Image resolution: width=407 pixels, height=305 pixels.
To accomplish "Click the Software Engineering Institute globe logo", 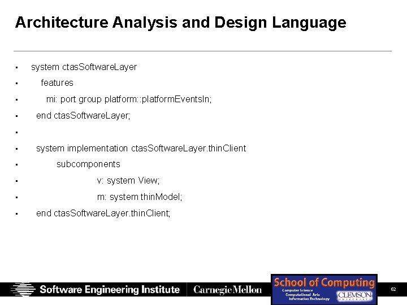I will (x=23, y=289).
